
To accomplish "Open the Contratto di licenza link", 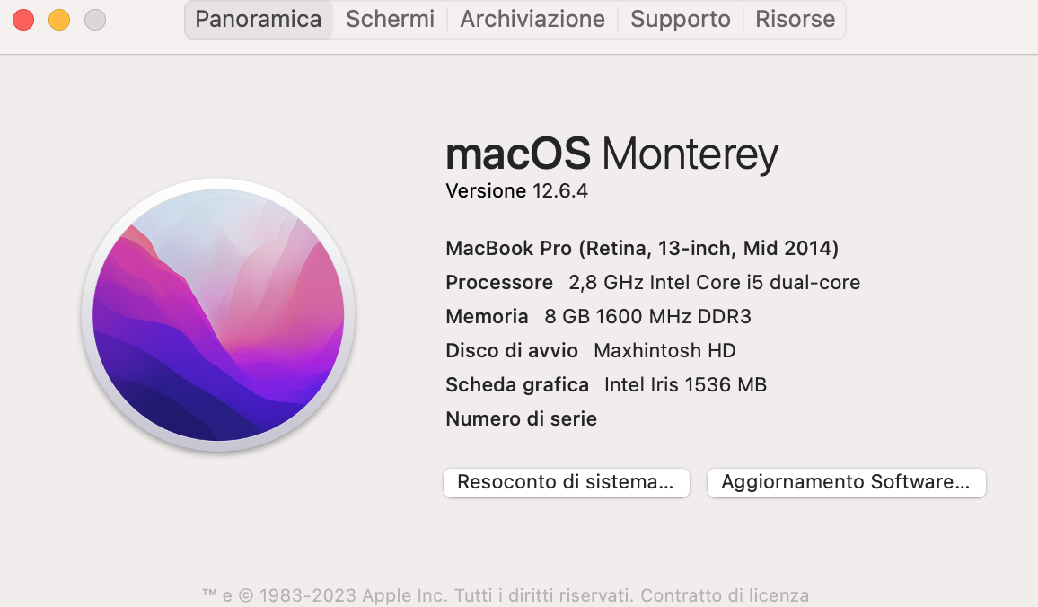I will tap(724, 595).
